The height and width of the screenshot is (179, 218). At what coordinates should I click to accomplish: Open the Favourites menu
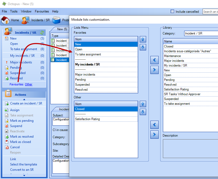[42, 11]
